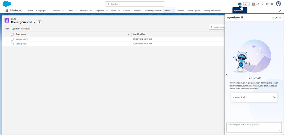Image resolution: width=284 pixels, height=135 pixels.
Task: Click the Salesforce cloud logo
Action: (x=7, y=4)
